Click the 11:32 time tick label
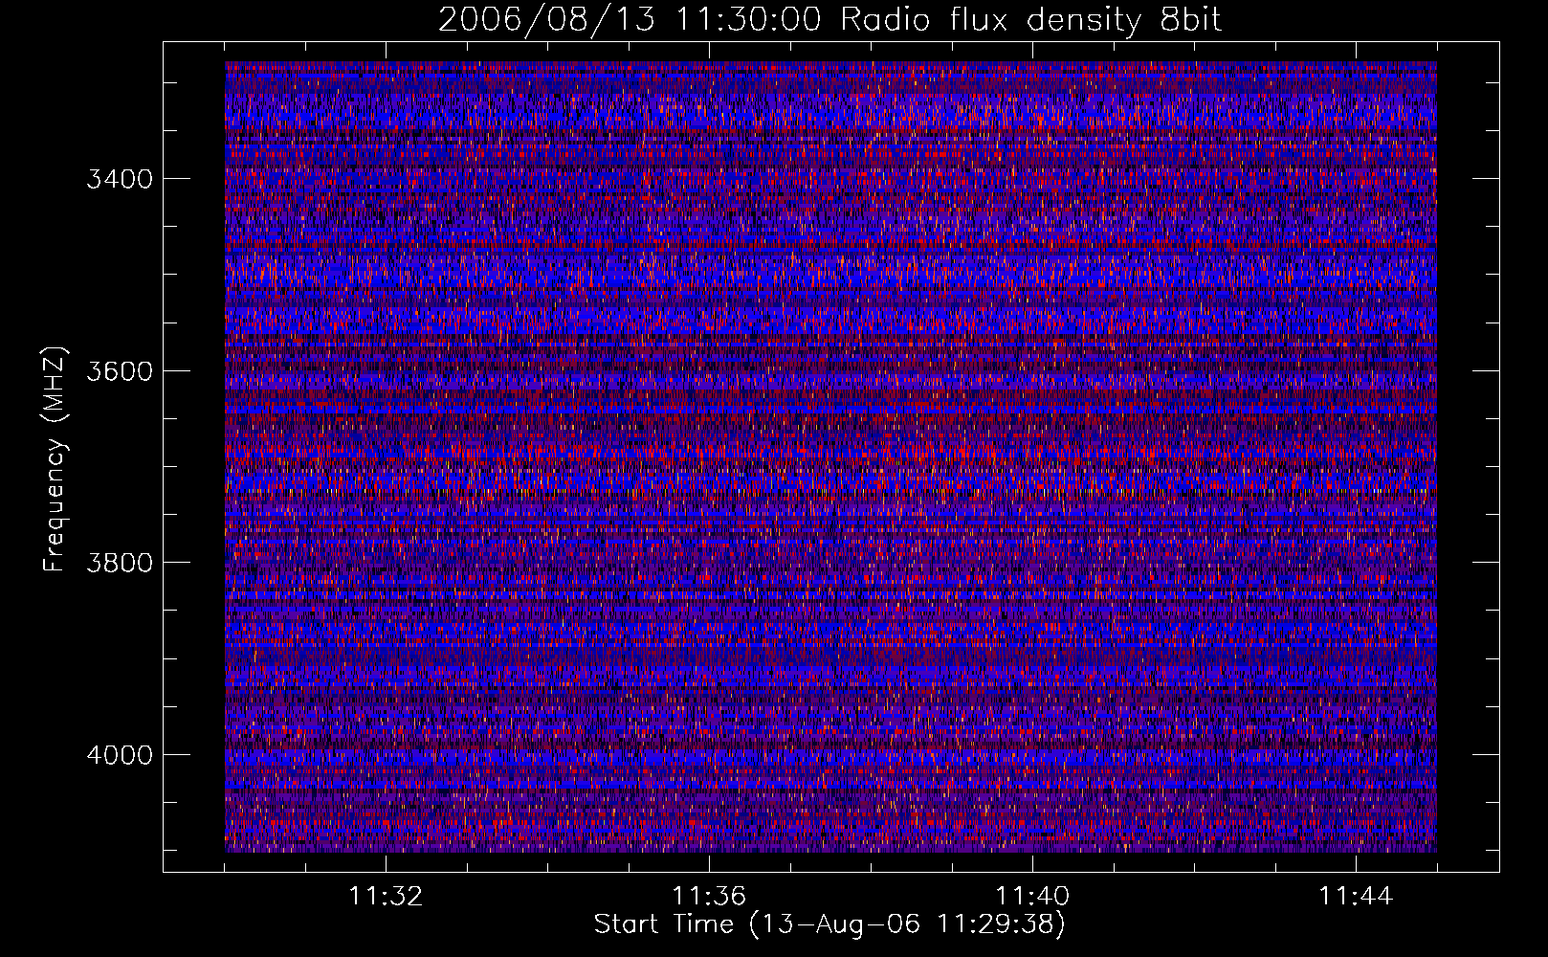The width and height of the screenshot is (1548, 957). pyautogui.click(x=386, y=897)
